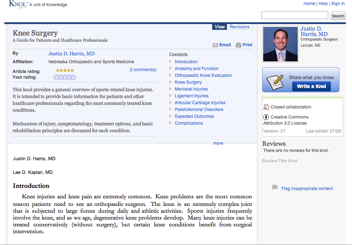Image resolution: width=352 pixels, height=245 pixels.
Task: Click the article rating gold stars
Action: (x=65, y=70)
